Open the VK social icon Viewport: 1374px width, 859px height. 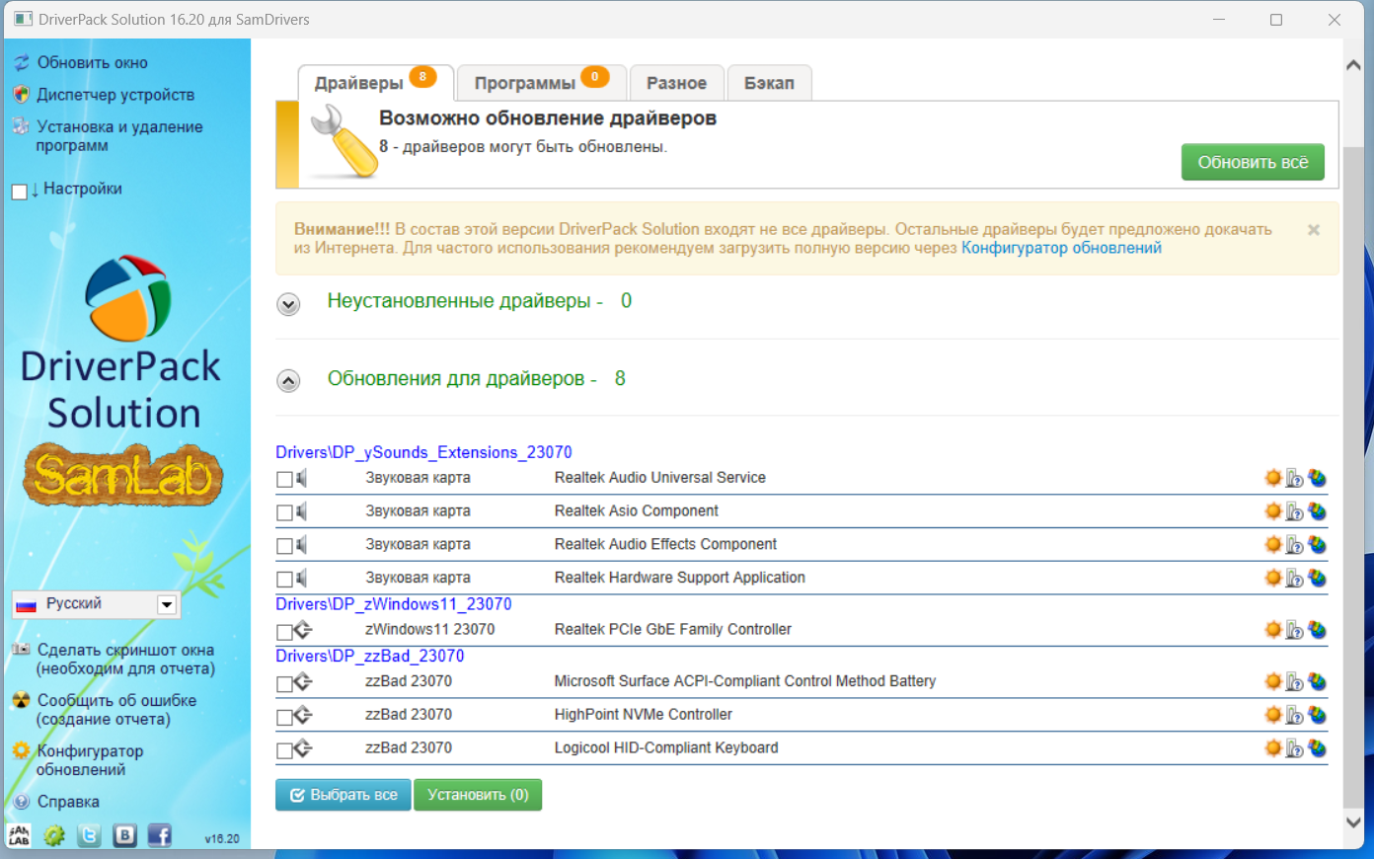pos(124,835)
